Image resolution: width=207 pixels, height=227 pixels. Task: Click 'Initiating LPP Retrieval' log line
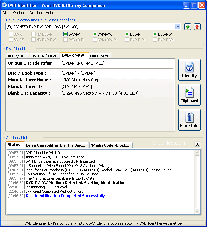(46, 187)
